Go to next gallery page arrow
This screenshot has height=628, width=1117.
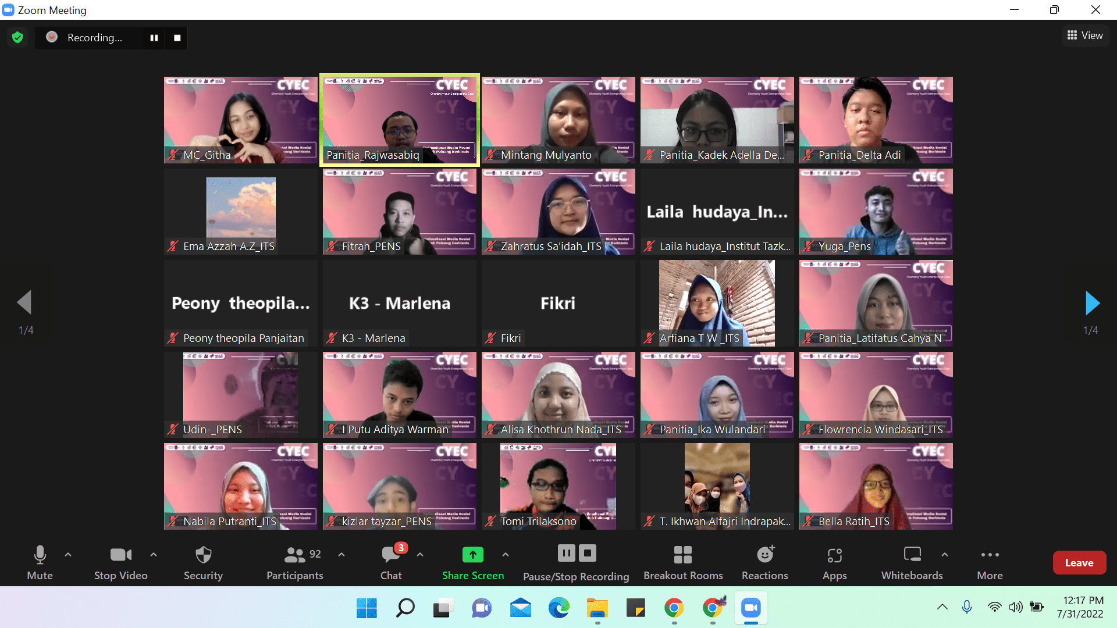(1092, 303)
